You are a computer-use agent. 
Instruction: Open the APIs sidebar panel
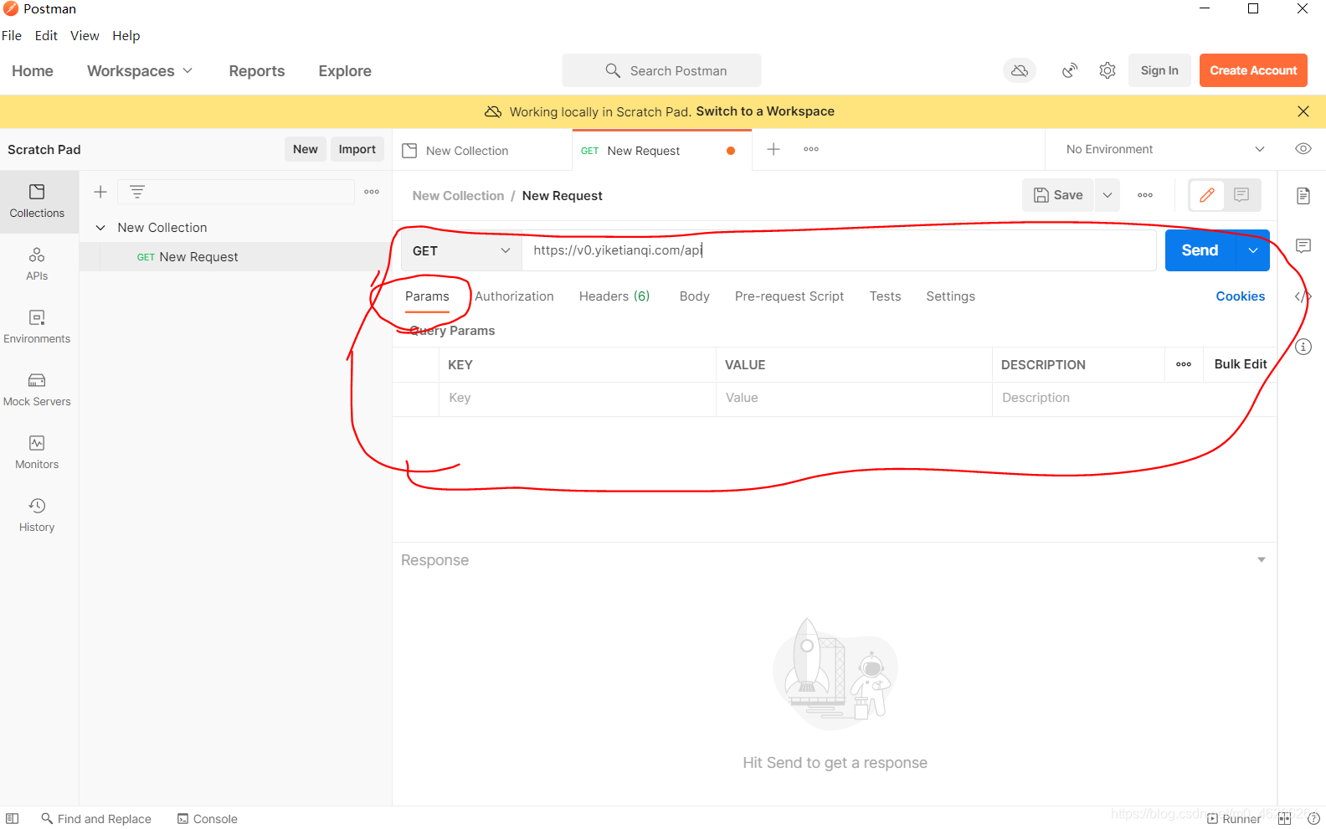pos(37,264)
